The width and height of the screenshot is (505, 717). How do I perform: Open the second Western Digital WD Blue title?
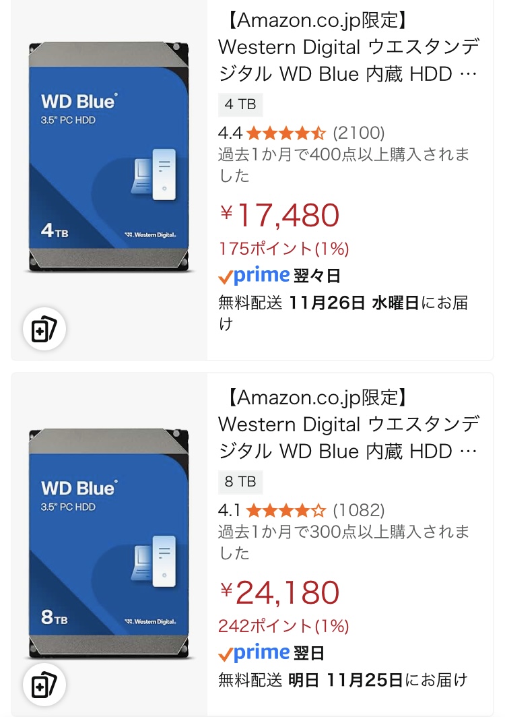pyautogui.click(x=349, y=438)
